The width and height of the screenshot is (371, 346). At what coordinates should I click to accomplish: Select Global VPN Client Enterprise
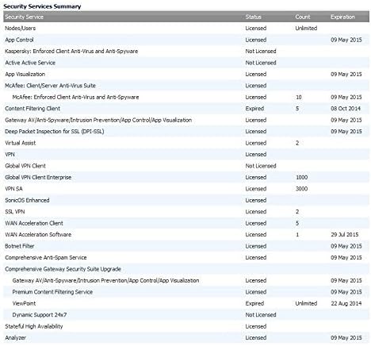38,178
